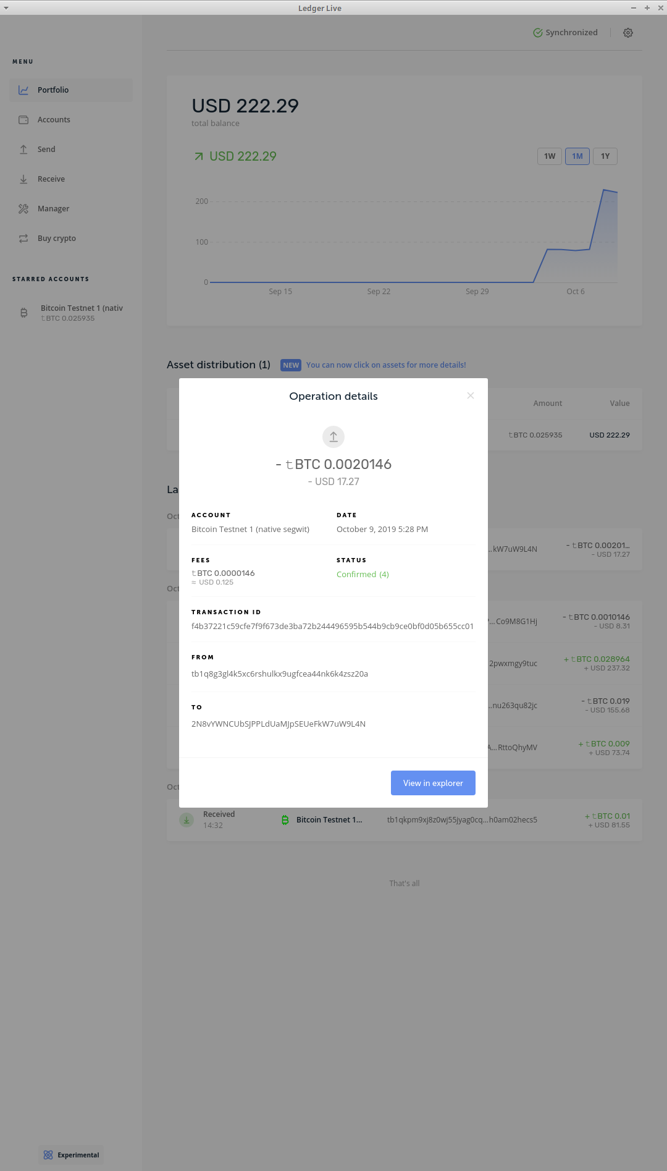Viewport: 667px width, 1171px height.
Task: Open the window menu arrow in title bar
Action: click(x=6, y=8)
